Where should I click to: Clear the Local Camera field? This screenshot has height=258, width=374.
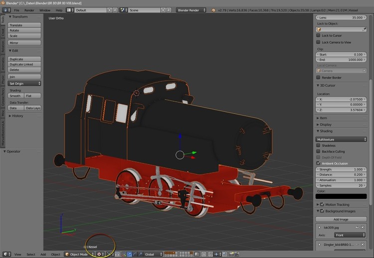[x=364, y=71]
